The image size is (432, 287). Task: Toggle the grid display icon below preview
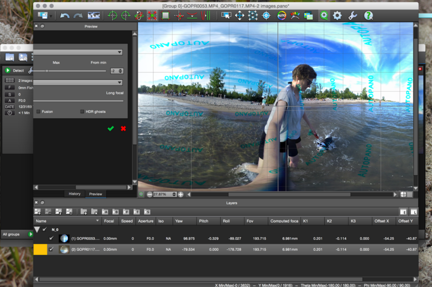409,194
